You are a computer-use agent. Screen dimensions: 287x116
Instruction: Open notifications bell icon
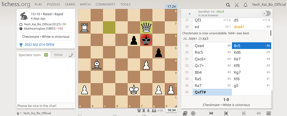click(245, 5)
